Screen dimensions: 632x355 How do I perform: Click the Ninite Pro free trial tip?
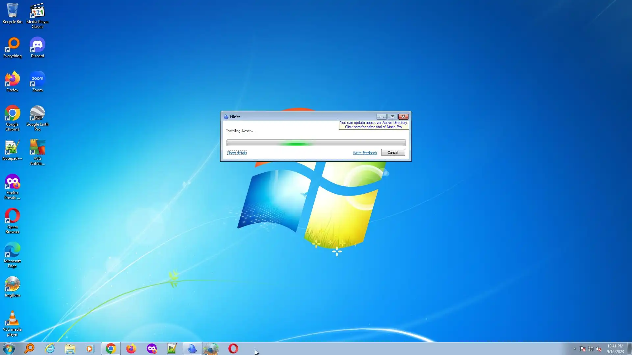click(374, 125)
